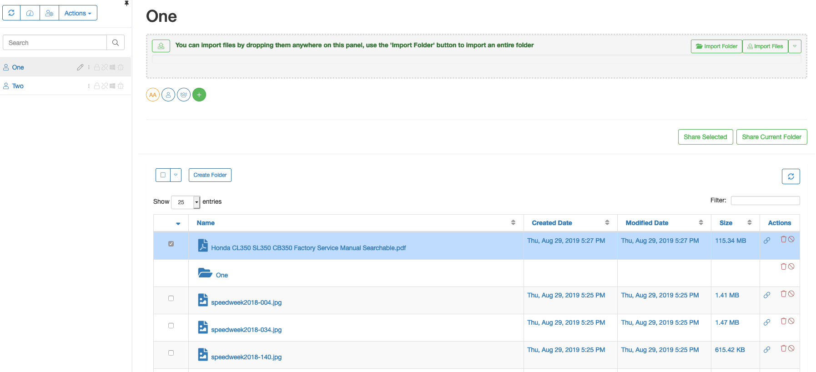Delete the One folder via trash icon
This screenshot has width=816, height=372.
pyautogui.click(x=784, y=266)
